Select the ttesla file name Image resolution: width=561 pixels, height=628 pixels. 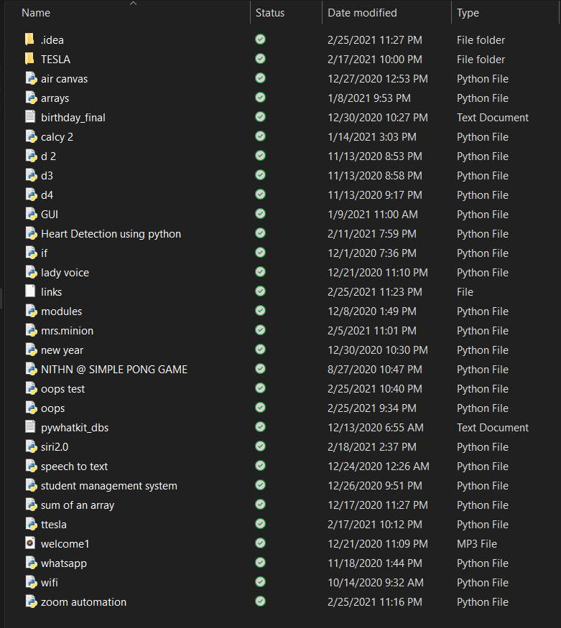pyautogui.click(x=54, y=525)
